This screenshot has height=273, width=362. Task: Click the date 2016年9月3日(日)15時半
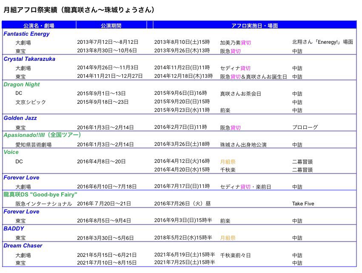pyautogui.click(x=183, y=220)
